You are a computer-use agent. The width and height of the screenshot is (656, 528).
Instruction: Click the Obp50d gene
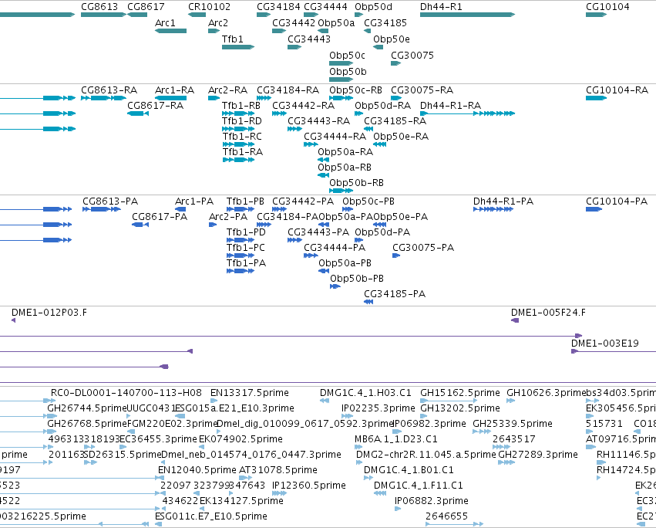(358, 15)
